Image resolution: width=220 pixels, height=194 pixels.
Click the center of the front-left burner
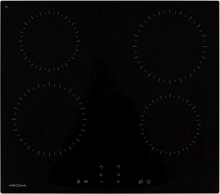49,119
